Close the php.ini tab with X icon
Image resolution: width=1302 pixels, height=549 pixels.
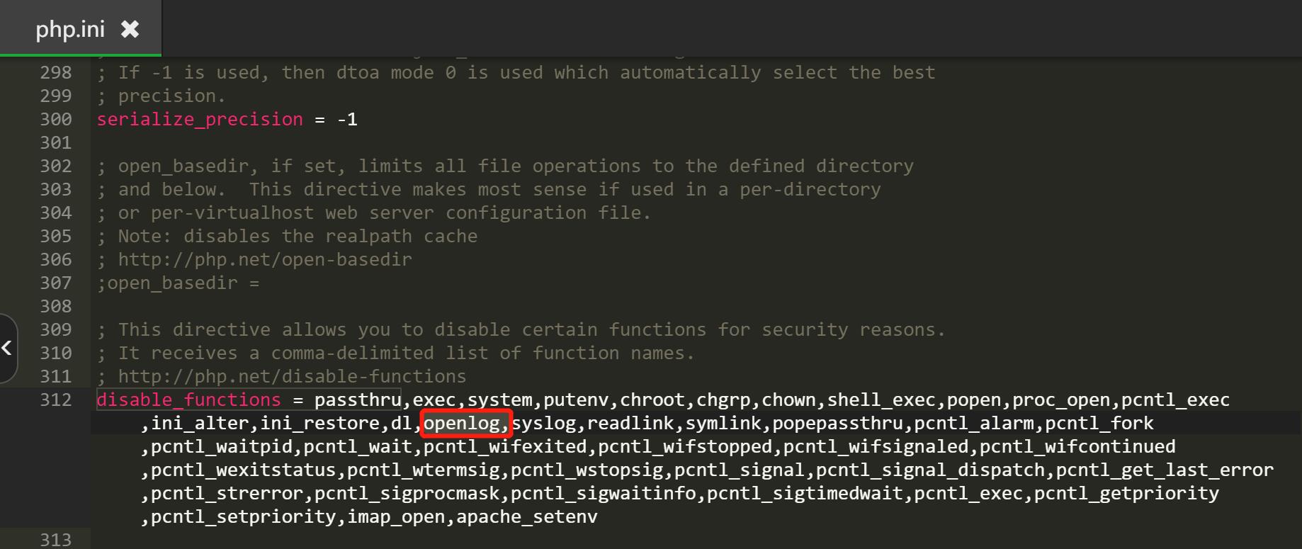(x=130, y=29)
